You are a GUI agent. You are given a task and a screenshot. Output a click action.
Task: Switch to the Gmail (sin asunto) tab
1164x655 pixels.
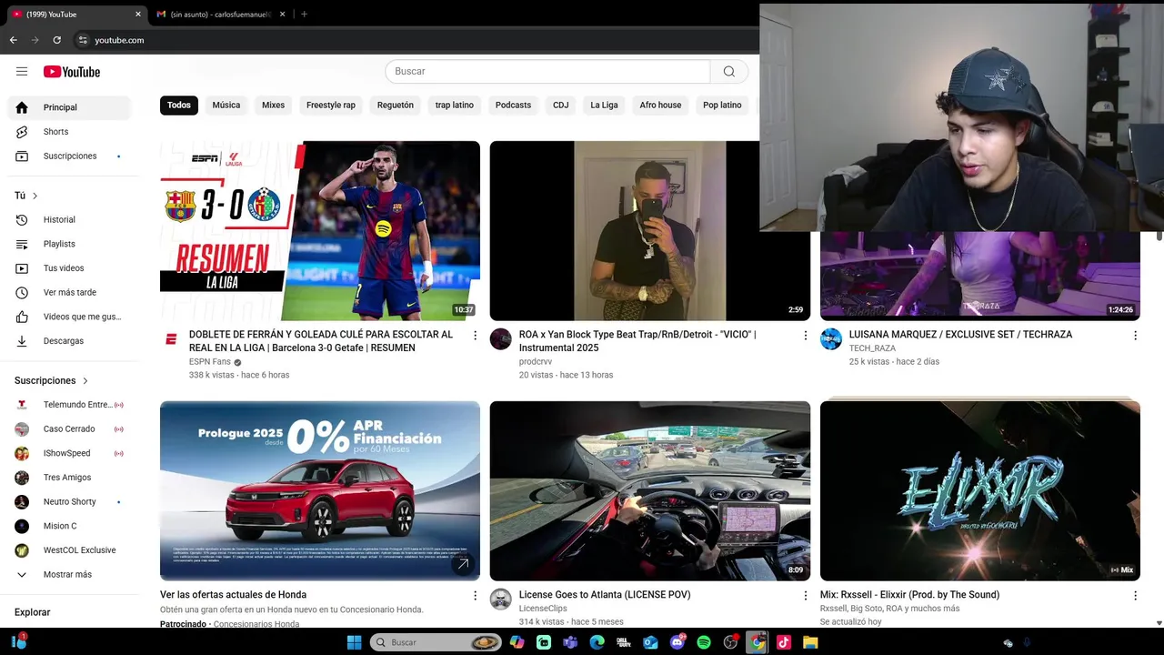[x=220, y=15]
